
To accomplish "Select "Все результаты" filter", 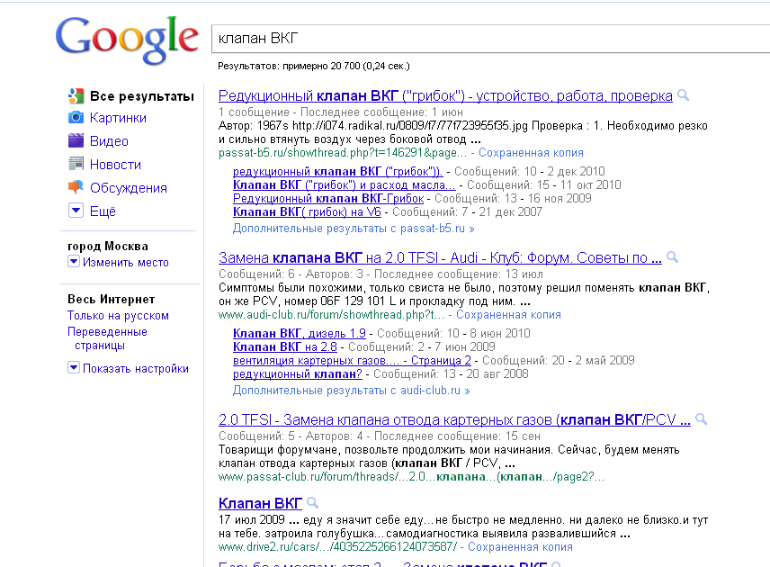I will tap(142, 96).
